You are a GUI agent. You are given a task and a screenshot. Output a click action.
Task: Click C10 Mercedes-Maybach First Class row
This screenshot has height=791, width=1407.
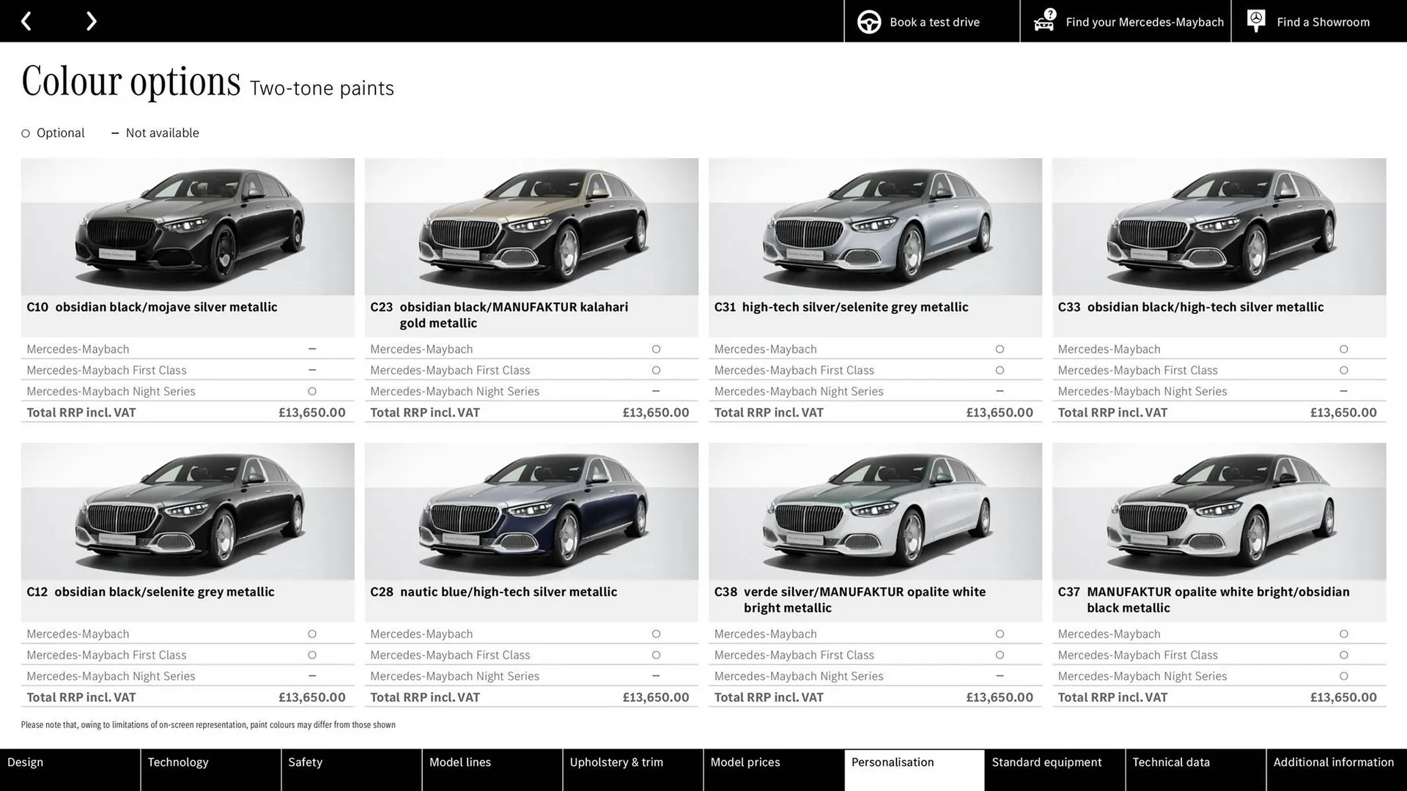click(188, 371)
